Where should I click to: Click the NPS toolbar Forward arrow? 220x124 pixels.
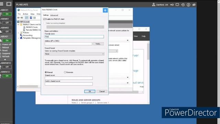tap(22, 18)
